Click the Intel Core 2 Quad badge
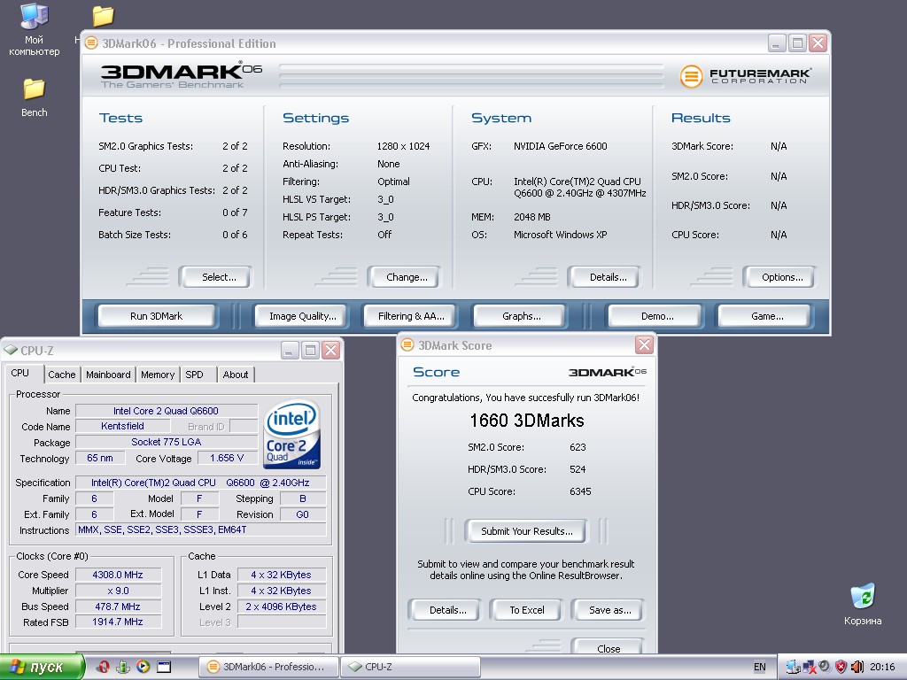 291,434
